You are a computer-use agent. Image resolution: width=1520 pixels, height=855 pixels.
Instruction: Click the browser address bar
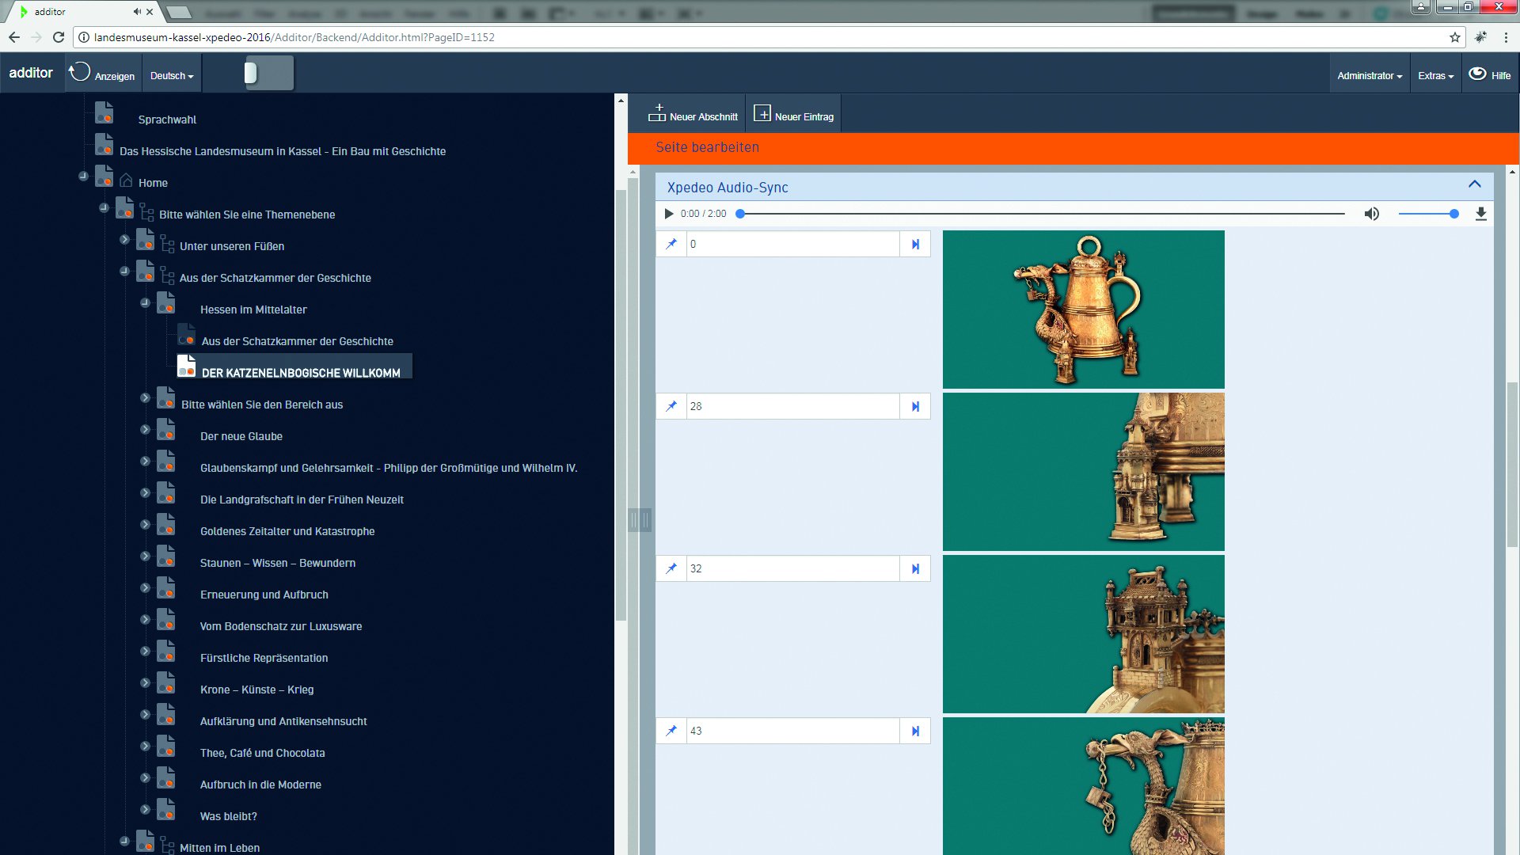(768, 37)
